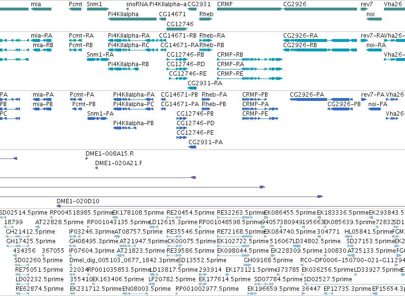Click the Pcmt gene arrow glyph
Screen dimensions: 405x296
[75, 9]
